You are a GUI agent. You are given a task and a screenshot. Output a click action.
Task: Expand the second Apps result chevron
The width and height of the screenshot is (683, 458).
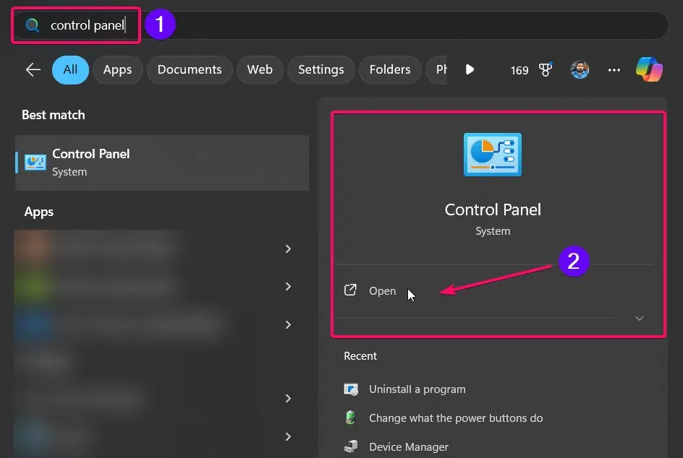(x=288, y=286)
